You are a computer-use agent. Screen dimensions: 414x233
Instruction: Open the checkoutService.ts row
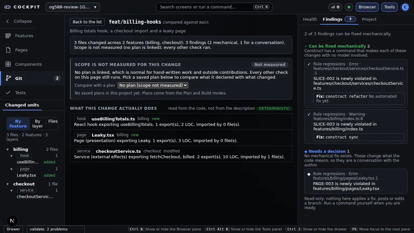click(181, 154)
